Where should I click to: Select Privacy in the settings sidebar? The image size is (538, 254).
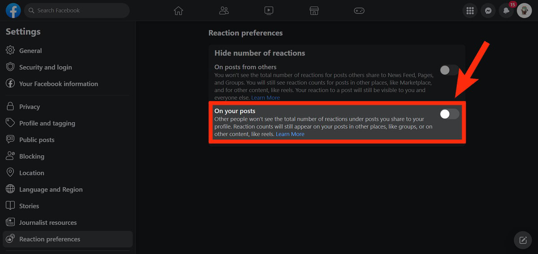click(x=30, y=107)
